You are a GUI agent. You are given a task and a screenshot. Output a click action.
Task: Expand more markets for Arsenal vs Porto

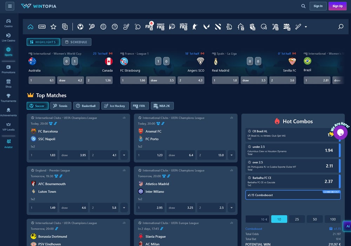[x=231, y=155]
